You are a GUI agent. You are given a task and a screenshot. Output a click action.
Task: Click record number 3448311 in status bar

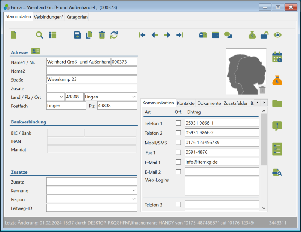point(277,223)
